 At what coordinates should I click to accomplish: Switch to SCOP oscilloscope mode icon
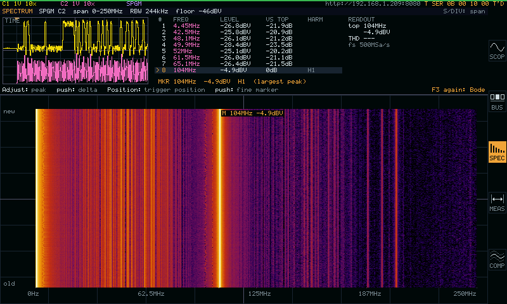point(497,51)
